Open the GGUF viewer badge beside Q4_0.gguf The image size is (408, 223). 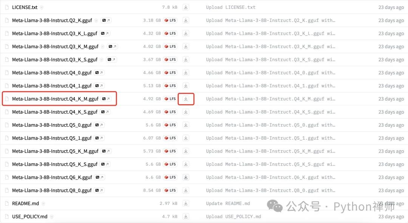99,72
